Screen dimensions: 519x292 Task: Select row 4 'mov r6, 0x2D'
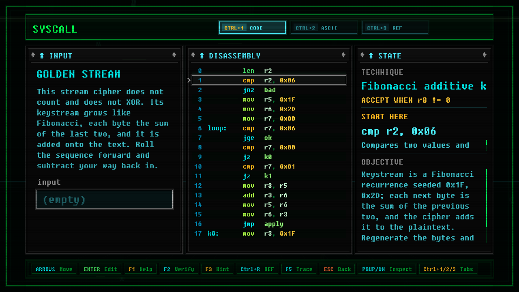(x=269, y=109)
